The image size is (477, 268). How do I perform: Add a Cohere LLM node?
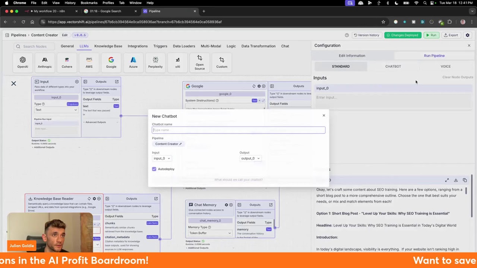pyautogui.click(x=67, y=62)
